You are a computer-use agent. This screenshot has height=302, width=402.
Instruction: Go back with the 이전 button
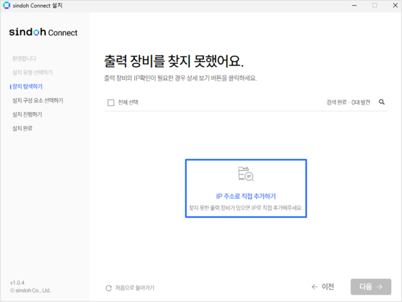[323, 286]
